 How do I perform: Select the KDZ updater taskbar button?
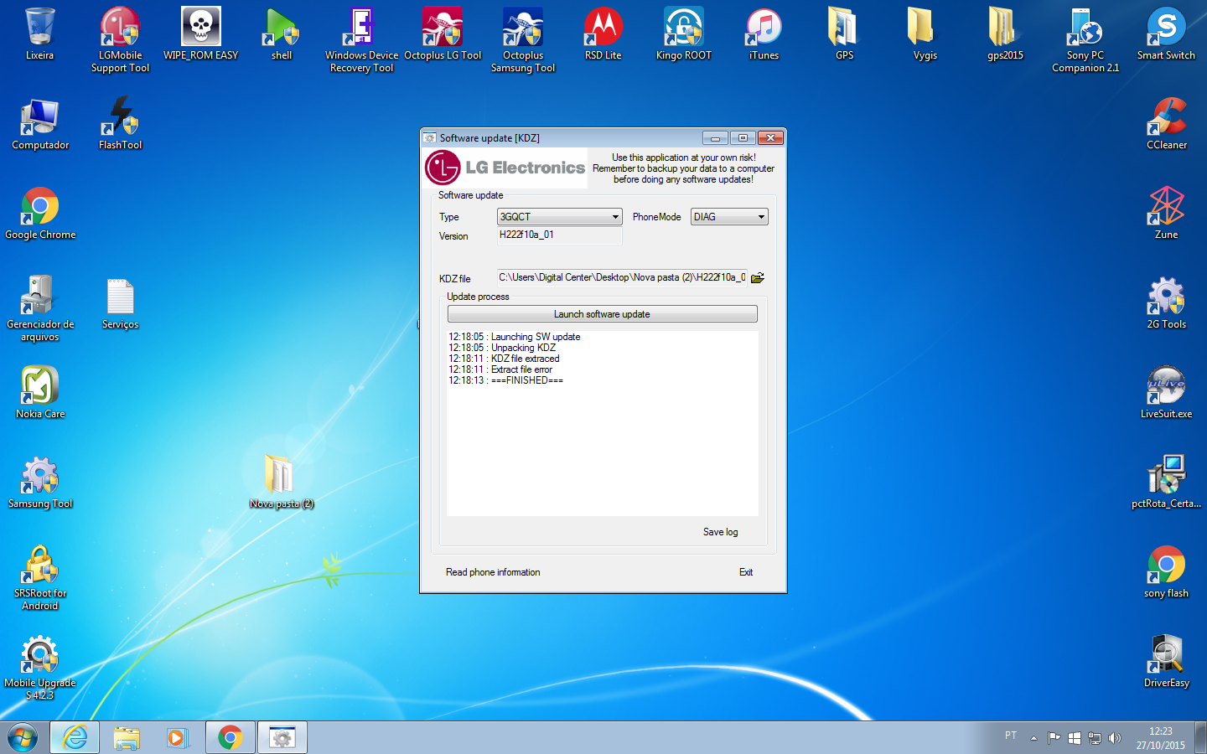pyautogui.click(x=282, y=737)
